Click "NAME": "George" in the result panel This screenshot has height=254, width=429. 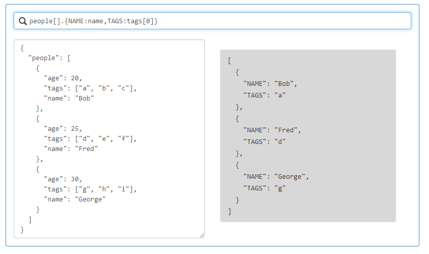tap(276, 177)
